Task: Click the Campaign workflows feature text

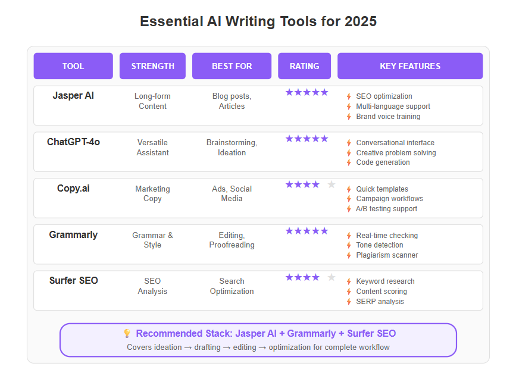Action: click(389, 199)
